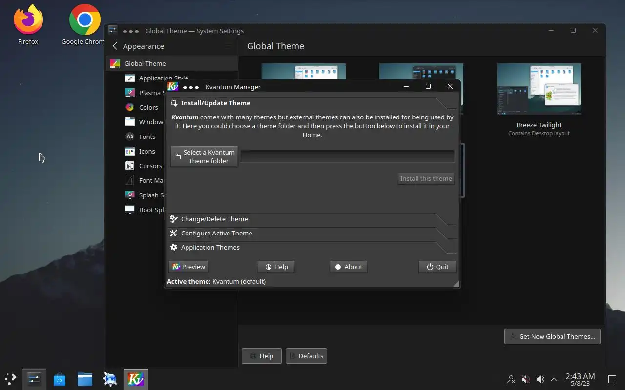Click the Preview button in Kvantum
This screenshot has height=390, width=625.
tap(188, 267)
